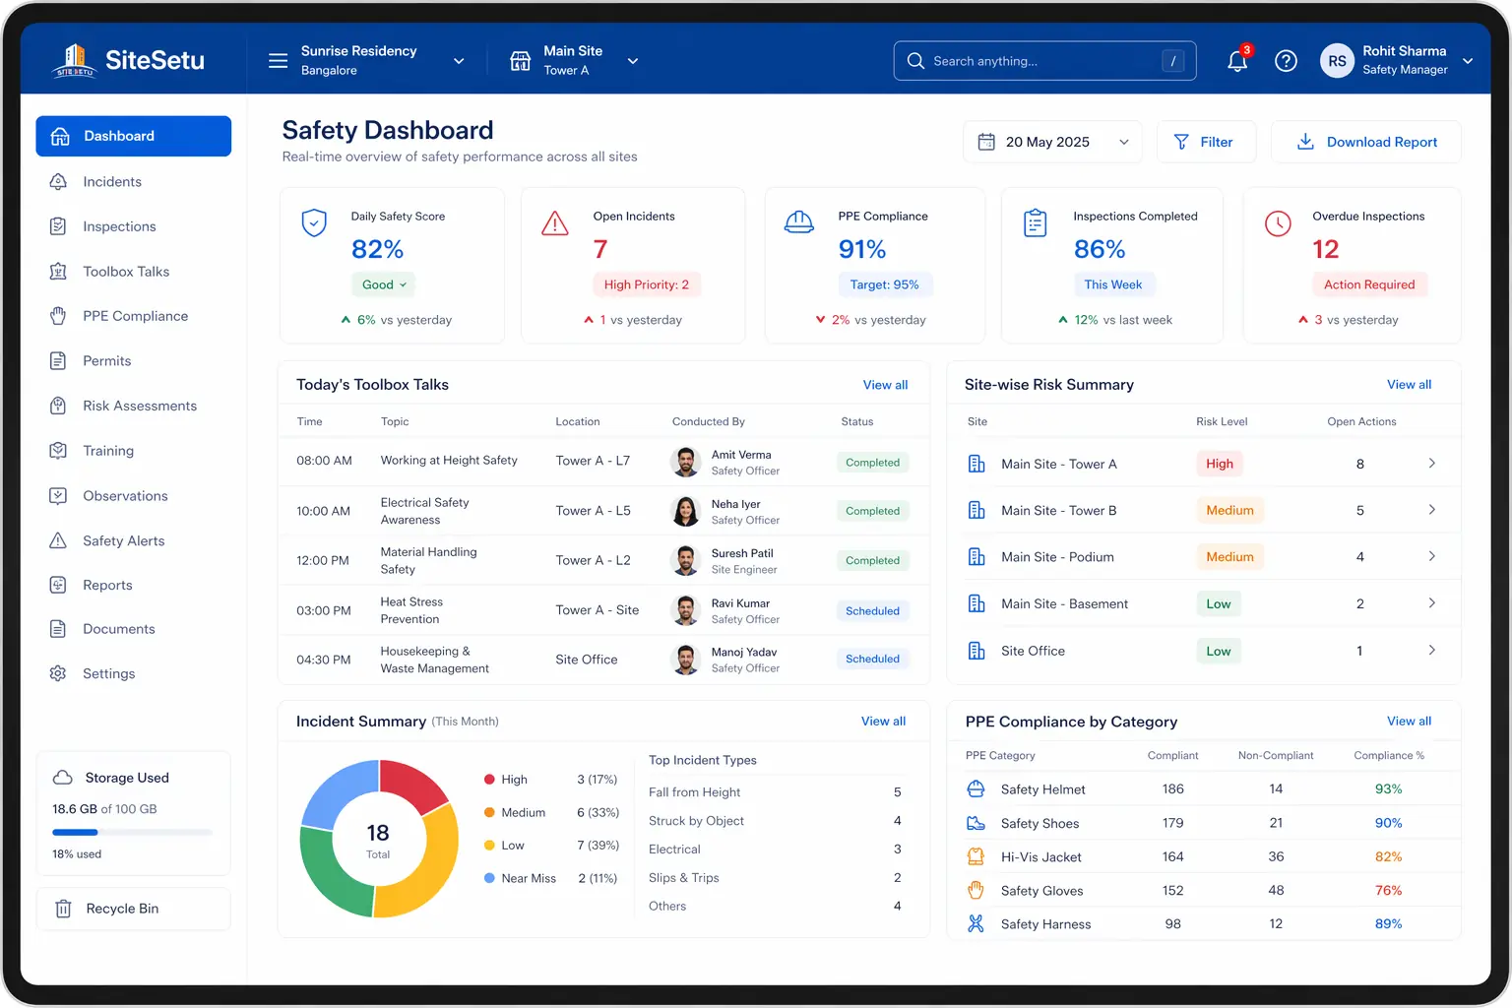The image size is (1512, 1008).
Task: Expand the Main Site - Podium row chevron
Action: (1431, 556)
